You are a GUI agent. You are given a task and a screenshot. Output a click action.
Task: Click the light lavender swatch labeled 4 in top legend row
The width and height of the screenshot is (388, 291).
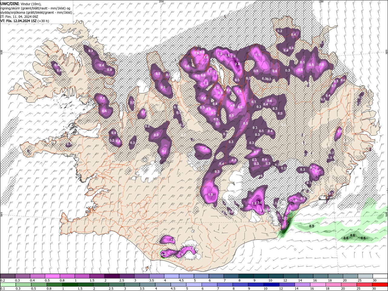171,276
